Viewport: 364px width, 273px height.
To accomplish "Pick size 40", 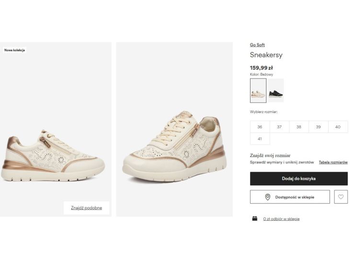I will tap(338, 127).
